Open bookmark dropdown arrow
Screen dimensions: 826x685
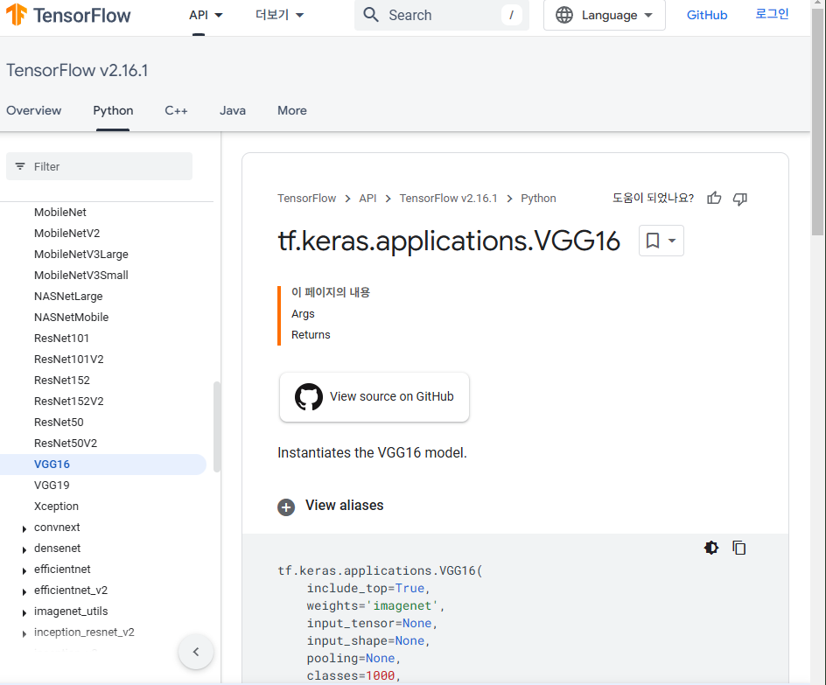click(672, 241)
